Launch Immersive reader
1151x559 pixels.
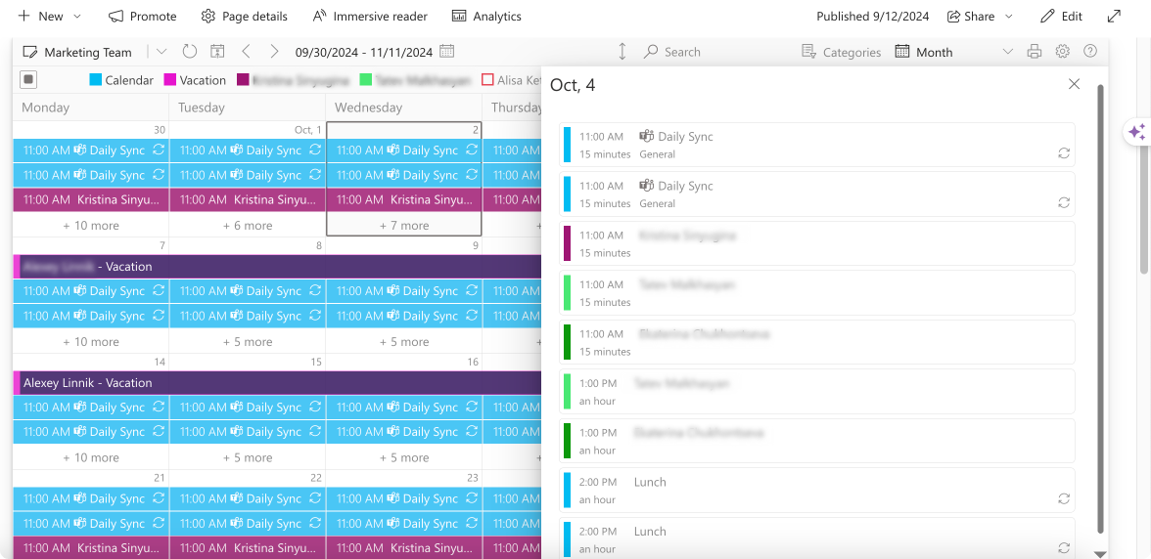370,16
